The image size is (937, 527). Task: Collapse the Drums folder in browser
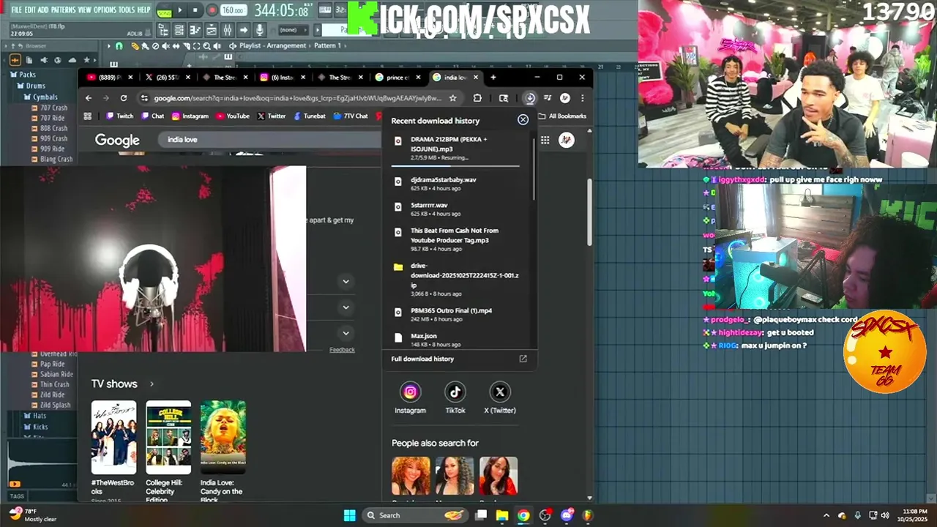pyautogui.click(x=30, y=86)
